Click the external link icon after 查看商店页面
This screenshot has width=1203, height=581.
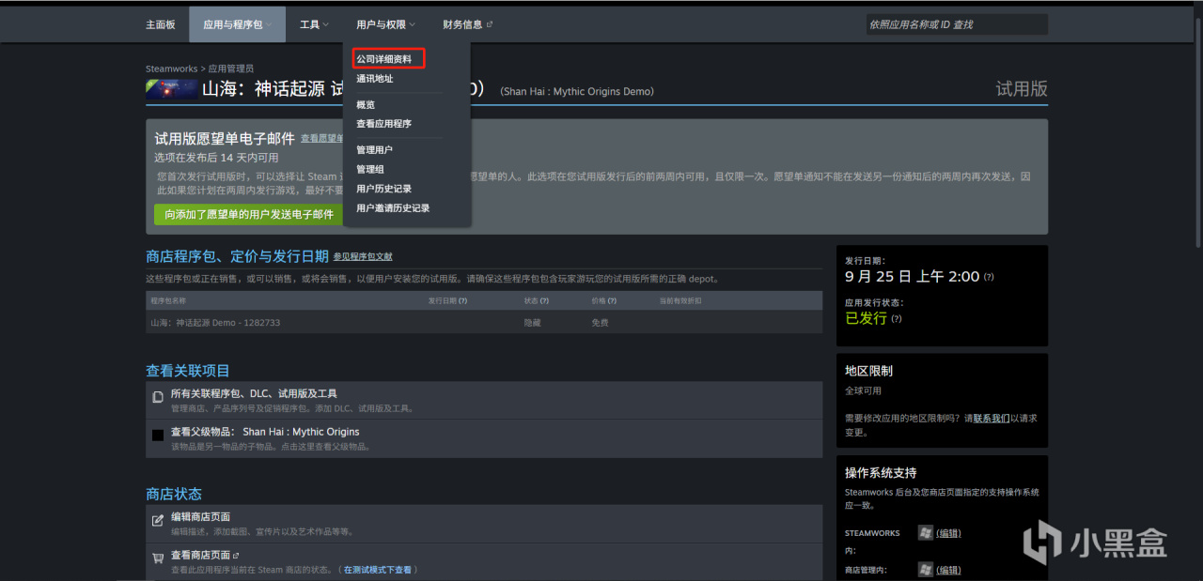pos(236,555)
